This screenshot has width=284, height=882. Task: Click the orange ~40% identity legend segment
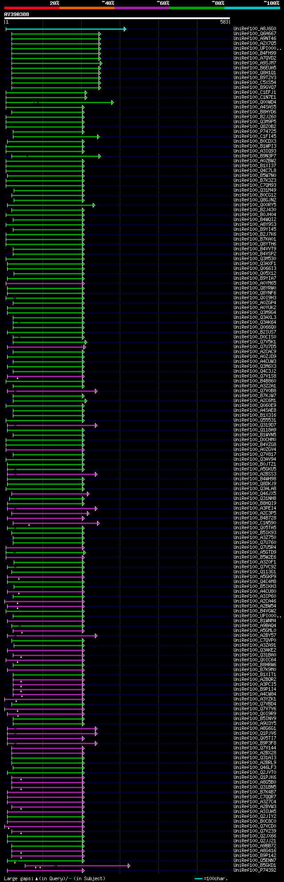point(87,8)
